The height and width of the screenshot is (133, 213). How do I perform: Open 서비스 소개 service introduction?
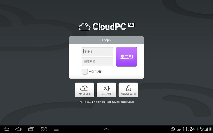(x=84, y=90)
